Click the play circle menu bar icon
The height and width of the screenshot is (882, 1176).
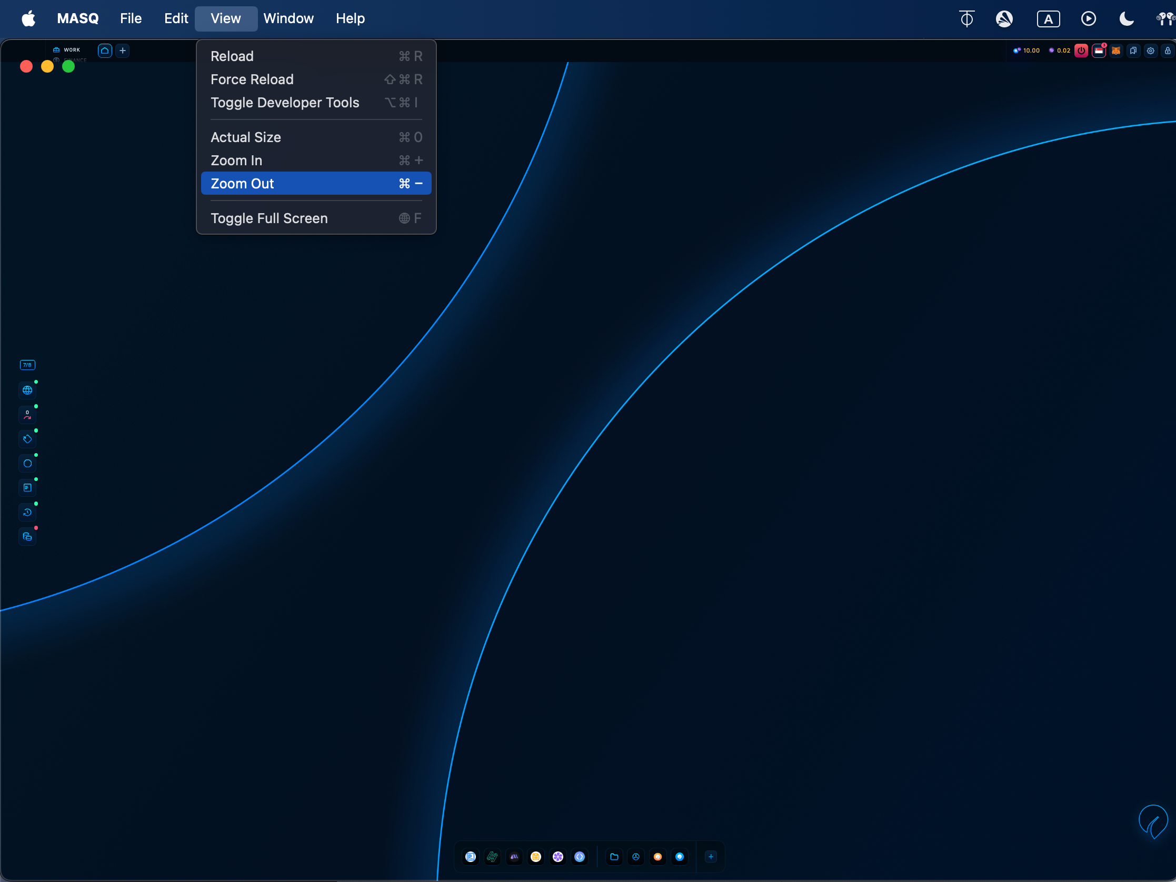tap(1088, 19)
